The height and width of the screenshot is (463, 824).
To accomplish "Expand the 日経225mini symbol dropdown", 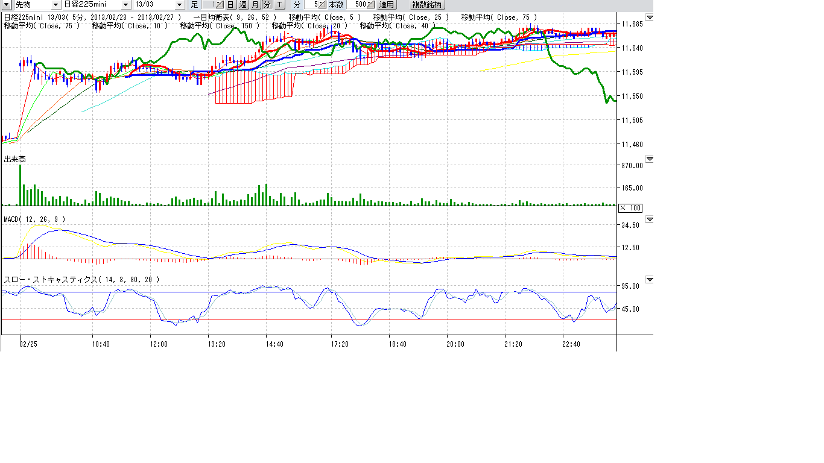I will [x=125, y=5].
